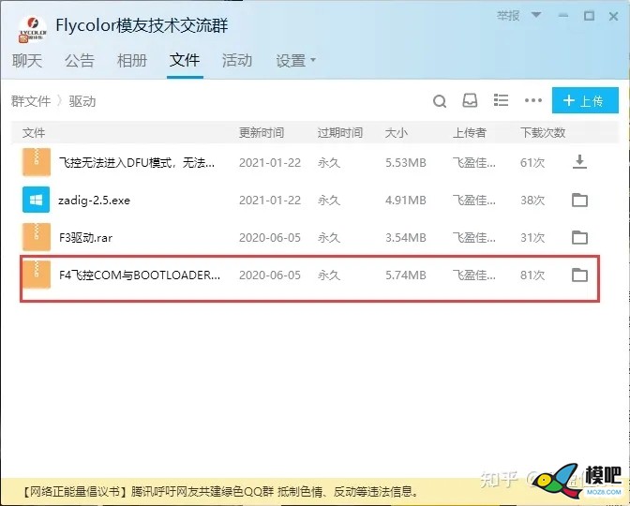Click the 61次 download count

point(532,163)
